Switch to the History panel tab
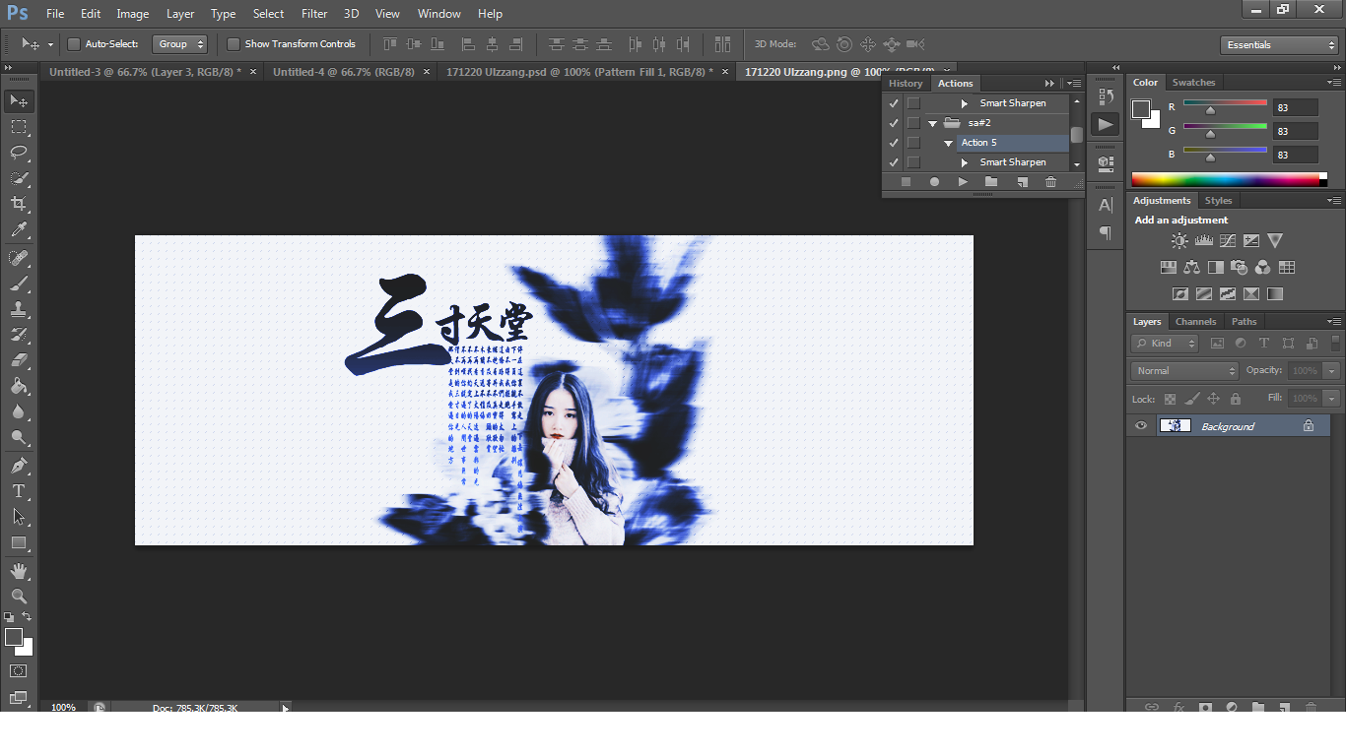This screenshot has height=756, width=1346. (x=906, y=84)
